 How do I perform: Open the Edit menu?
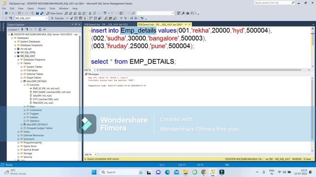click(x=12, y=8)
